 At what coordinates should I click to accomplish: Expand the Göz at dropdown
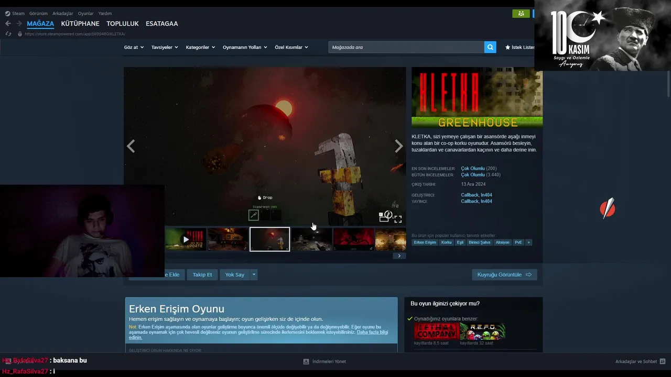(x=134, y=47)
